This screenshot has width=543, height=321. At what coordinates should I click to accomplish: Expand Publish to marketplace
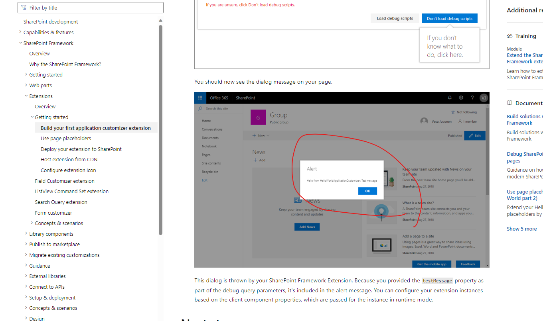tap(26, 244)
